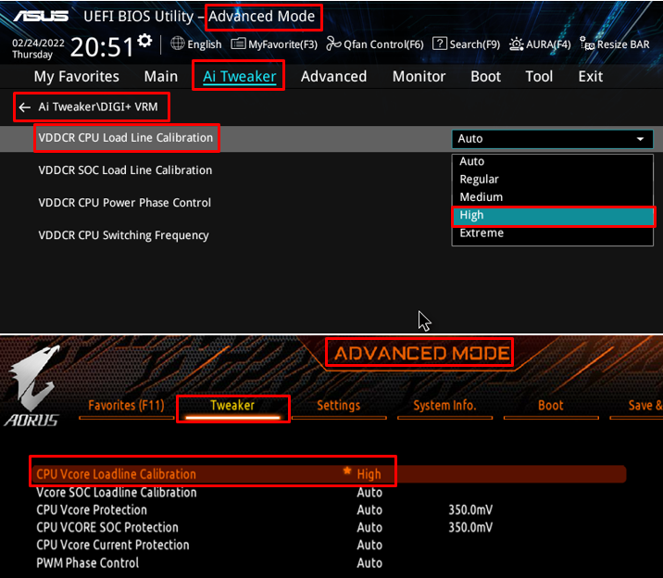
Task: Click the dropdown arrow beside Auto
Action: coord(640,139)
